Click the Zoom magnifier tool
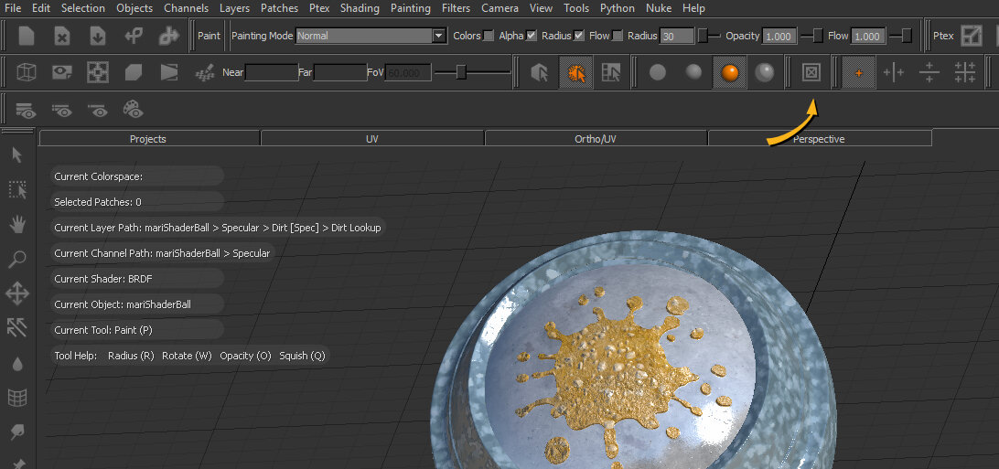999x469 pixels. tap(16, 260)
